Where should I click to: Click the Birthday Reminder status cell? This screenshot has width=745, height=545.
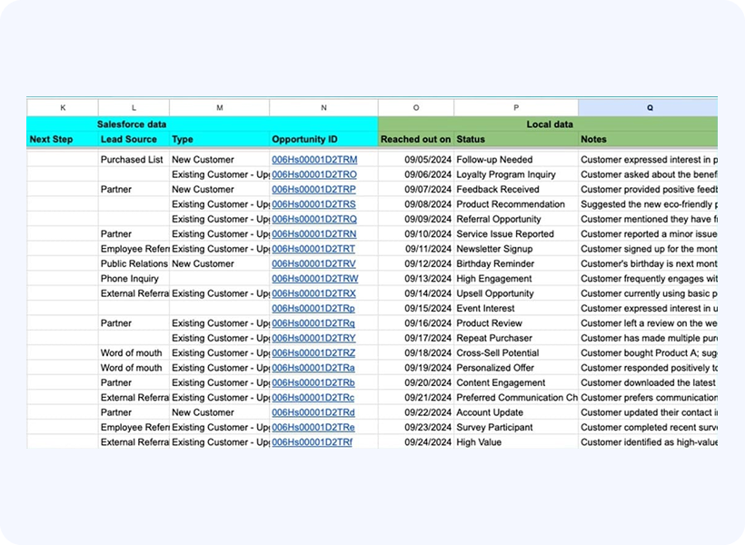pos(515,264)
